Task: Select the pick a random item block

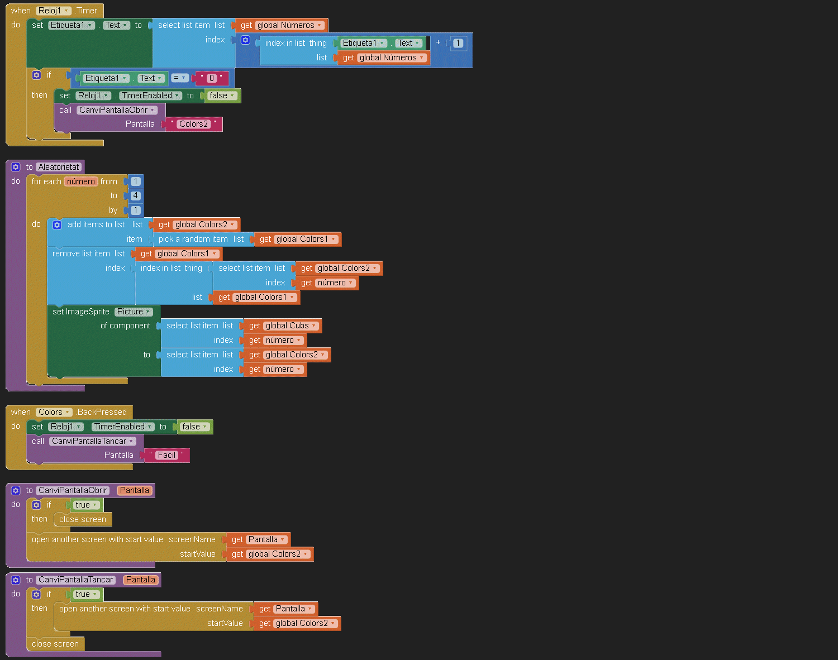Action: tap(193, 240)
